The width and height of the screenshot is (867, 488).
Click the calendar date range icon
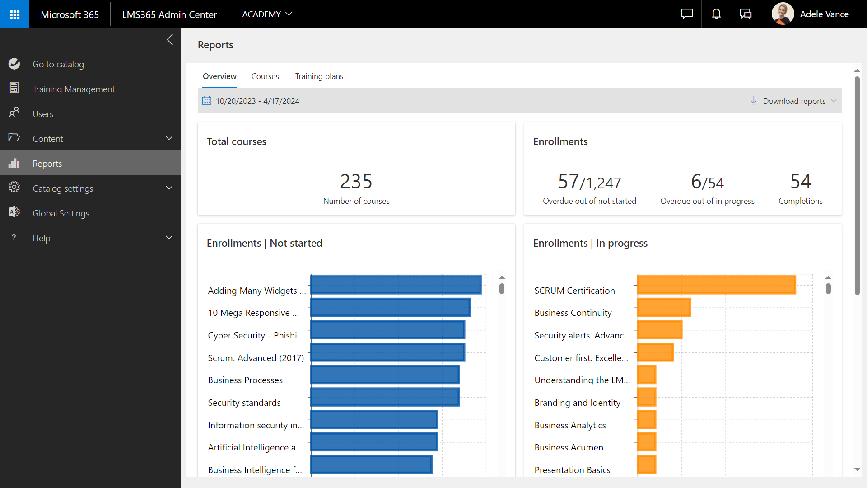206,101
